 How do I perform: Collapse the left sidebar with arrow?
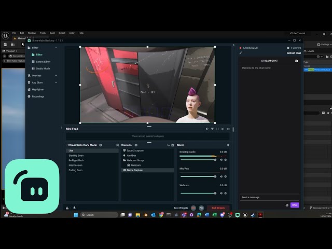(x=61, y=128)
